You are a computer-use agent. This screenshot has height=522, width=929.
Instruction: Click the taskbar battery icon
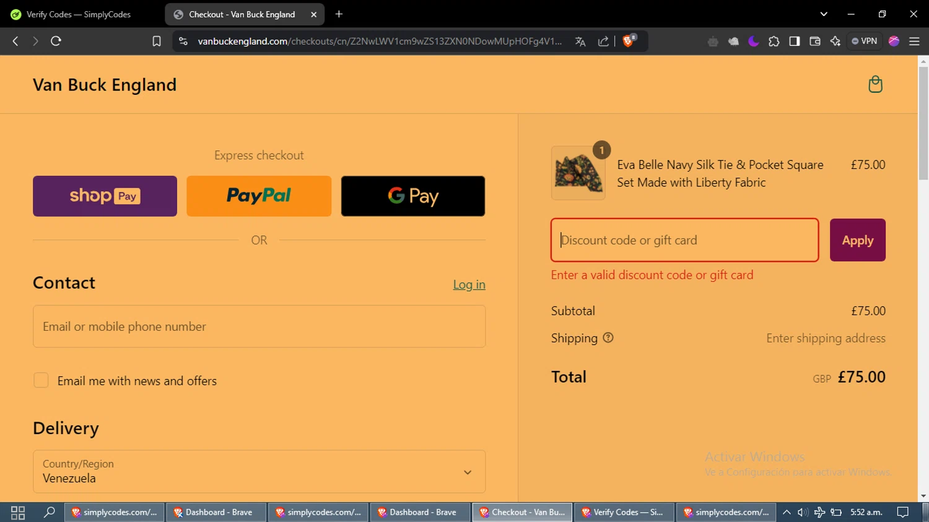click(836, 512)
